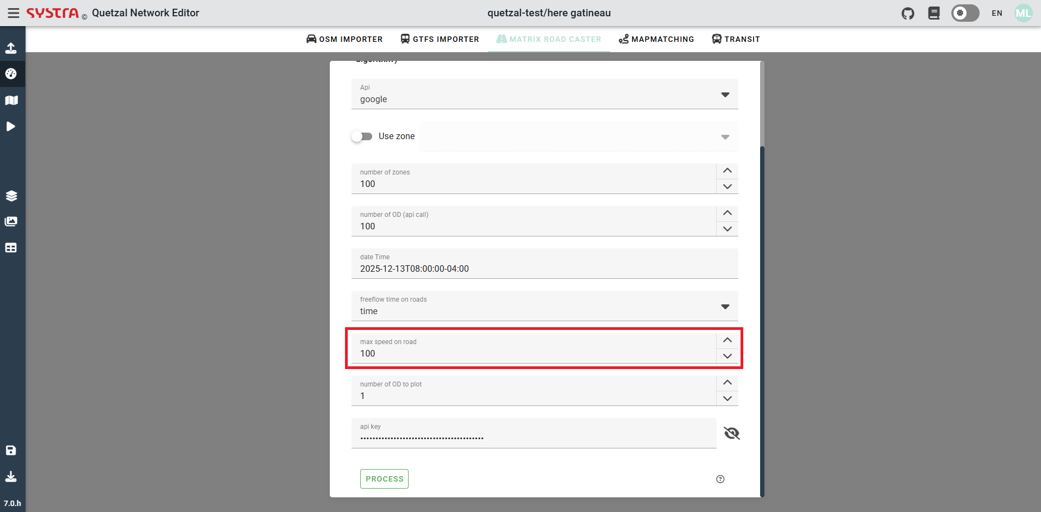Show the hidden api key
Screen dimensions: 1041x512
pos(732,433)
